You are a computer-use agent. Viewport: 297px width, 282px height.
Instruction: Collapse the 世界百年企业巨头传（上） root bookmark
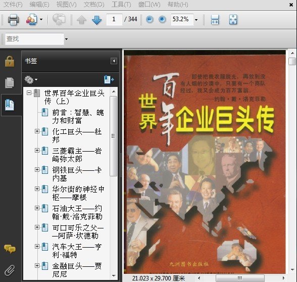click(x=29, y=93)
